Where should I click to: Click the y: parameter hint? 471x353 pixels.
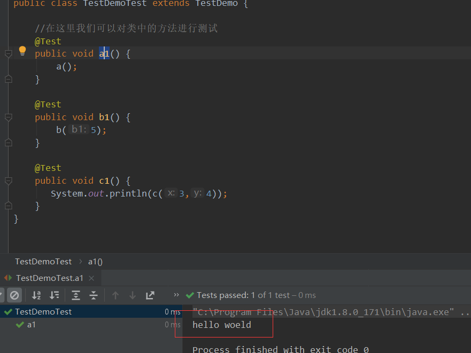point(197,193)
